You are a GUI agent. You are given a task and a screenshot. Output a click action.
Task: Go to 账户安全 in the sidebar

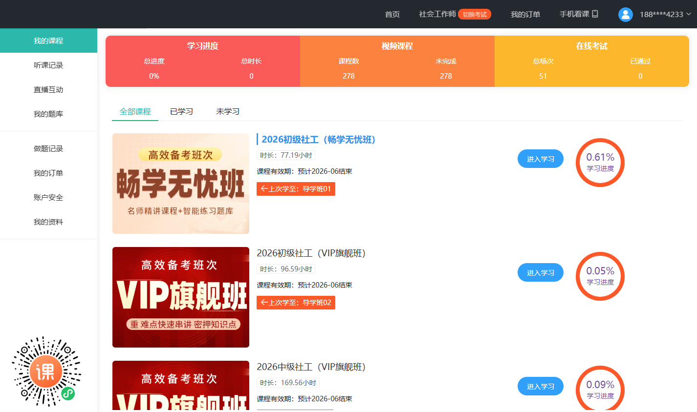pos(48,198)
